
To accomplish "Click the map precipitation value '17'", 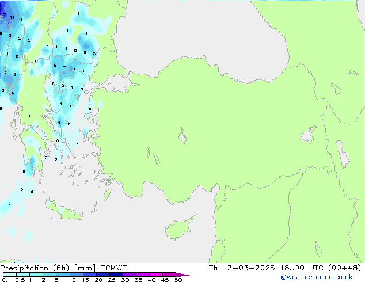I will 3,14.
